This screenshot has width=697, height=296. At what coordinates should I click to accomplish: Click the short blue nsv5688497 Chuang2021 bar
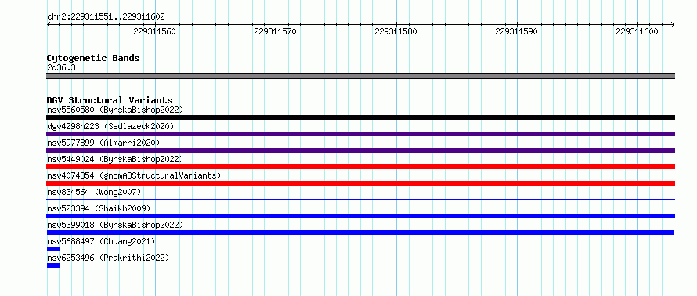53,249
